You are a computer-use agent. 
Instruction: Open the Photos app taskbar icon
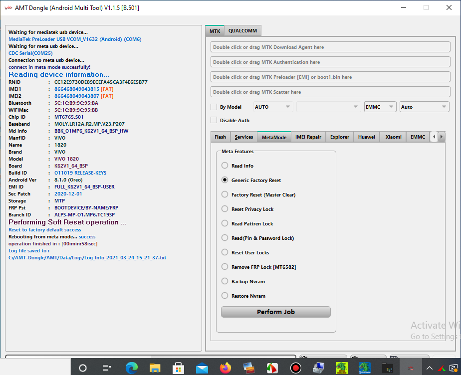[x=249, y=368]
